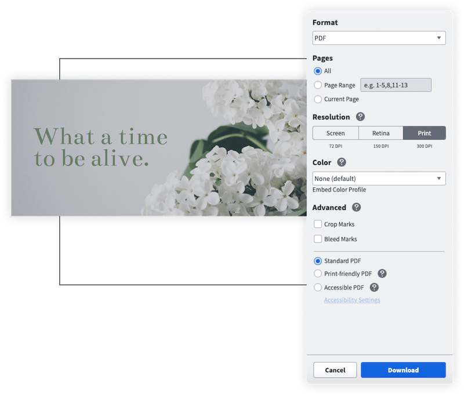Image resolution: width=464 pixels, height=395 pixels.
Task: Click the Embed Color Profile label
Action: 339,190
